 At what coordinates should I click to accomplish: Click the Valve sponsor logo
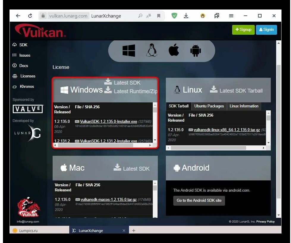[28, 109]
